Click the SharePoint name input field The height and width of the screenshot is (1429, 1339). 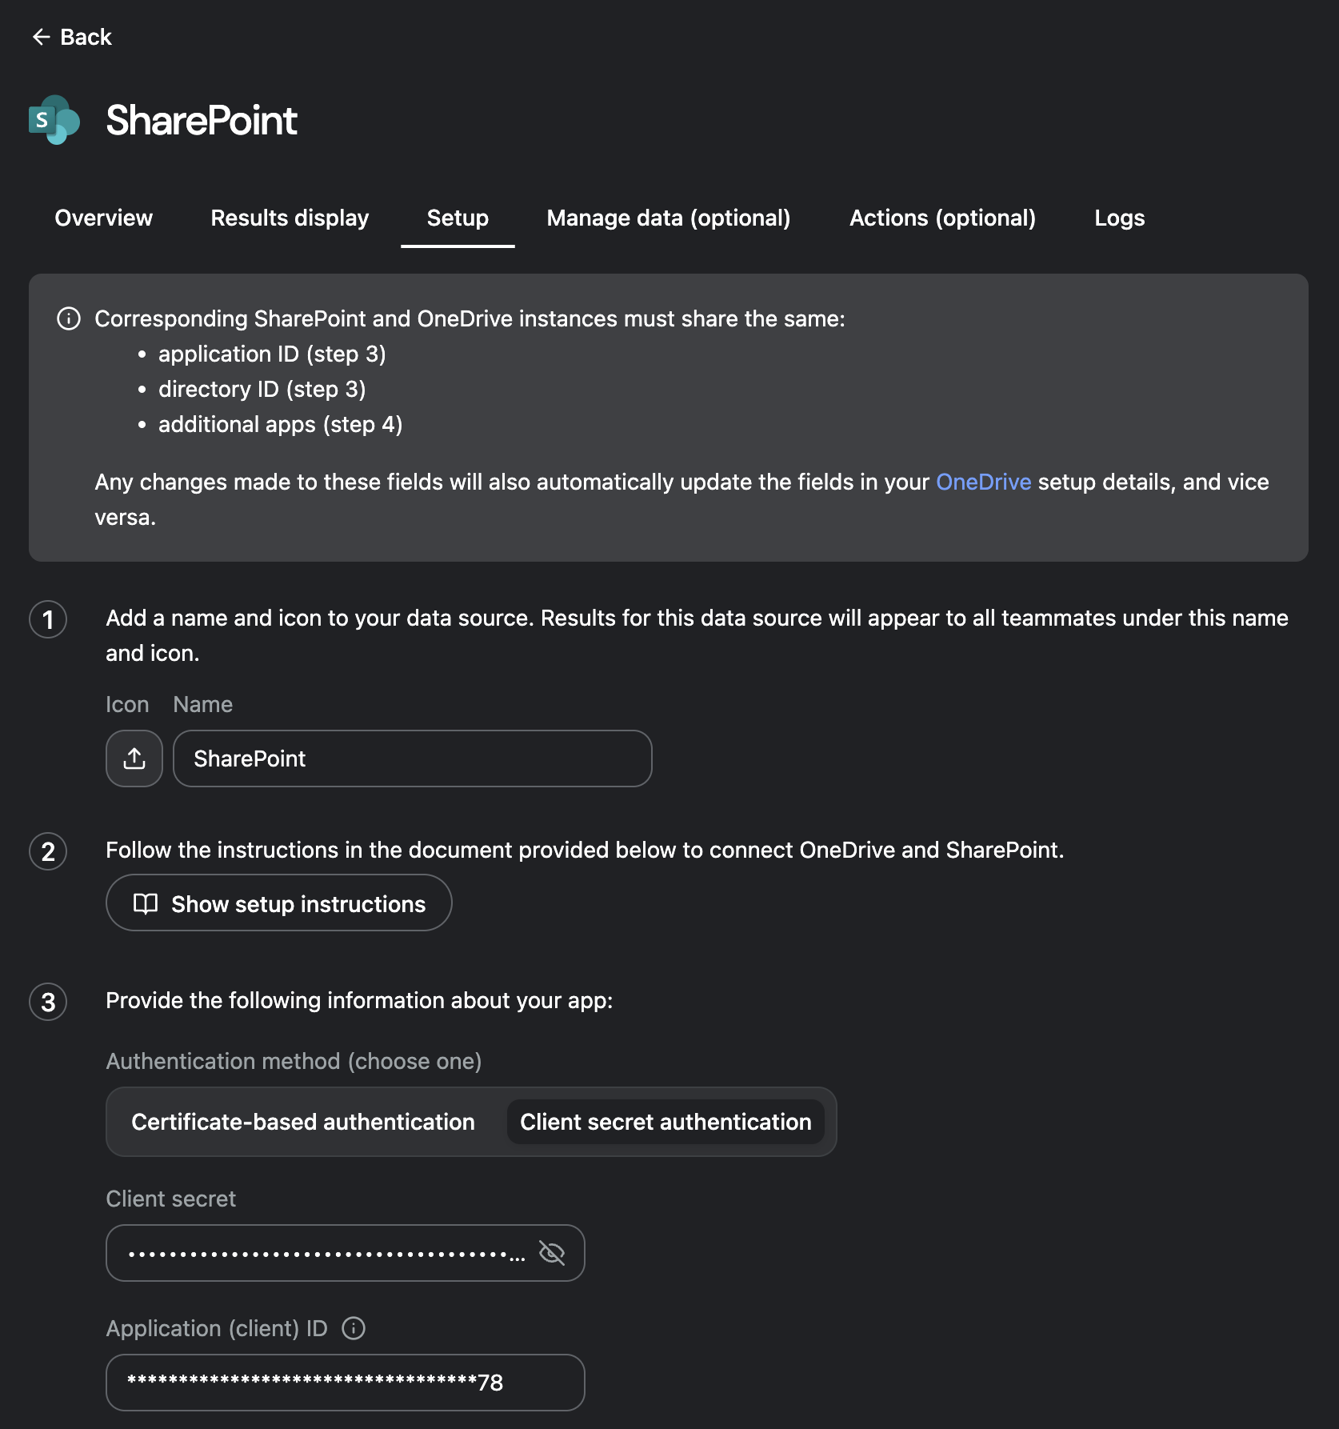click(411, 759)
